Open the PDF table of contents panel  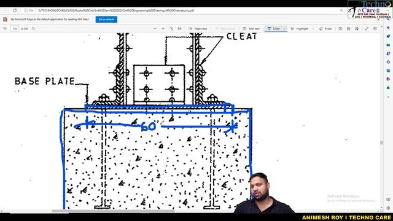pos(5,29)
